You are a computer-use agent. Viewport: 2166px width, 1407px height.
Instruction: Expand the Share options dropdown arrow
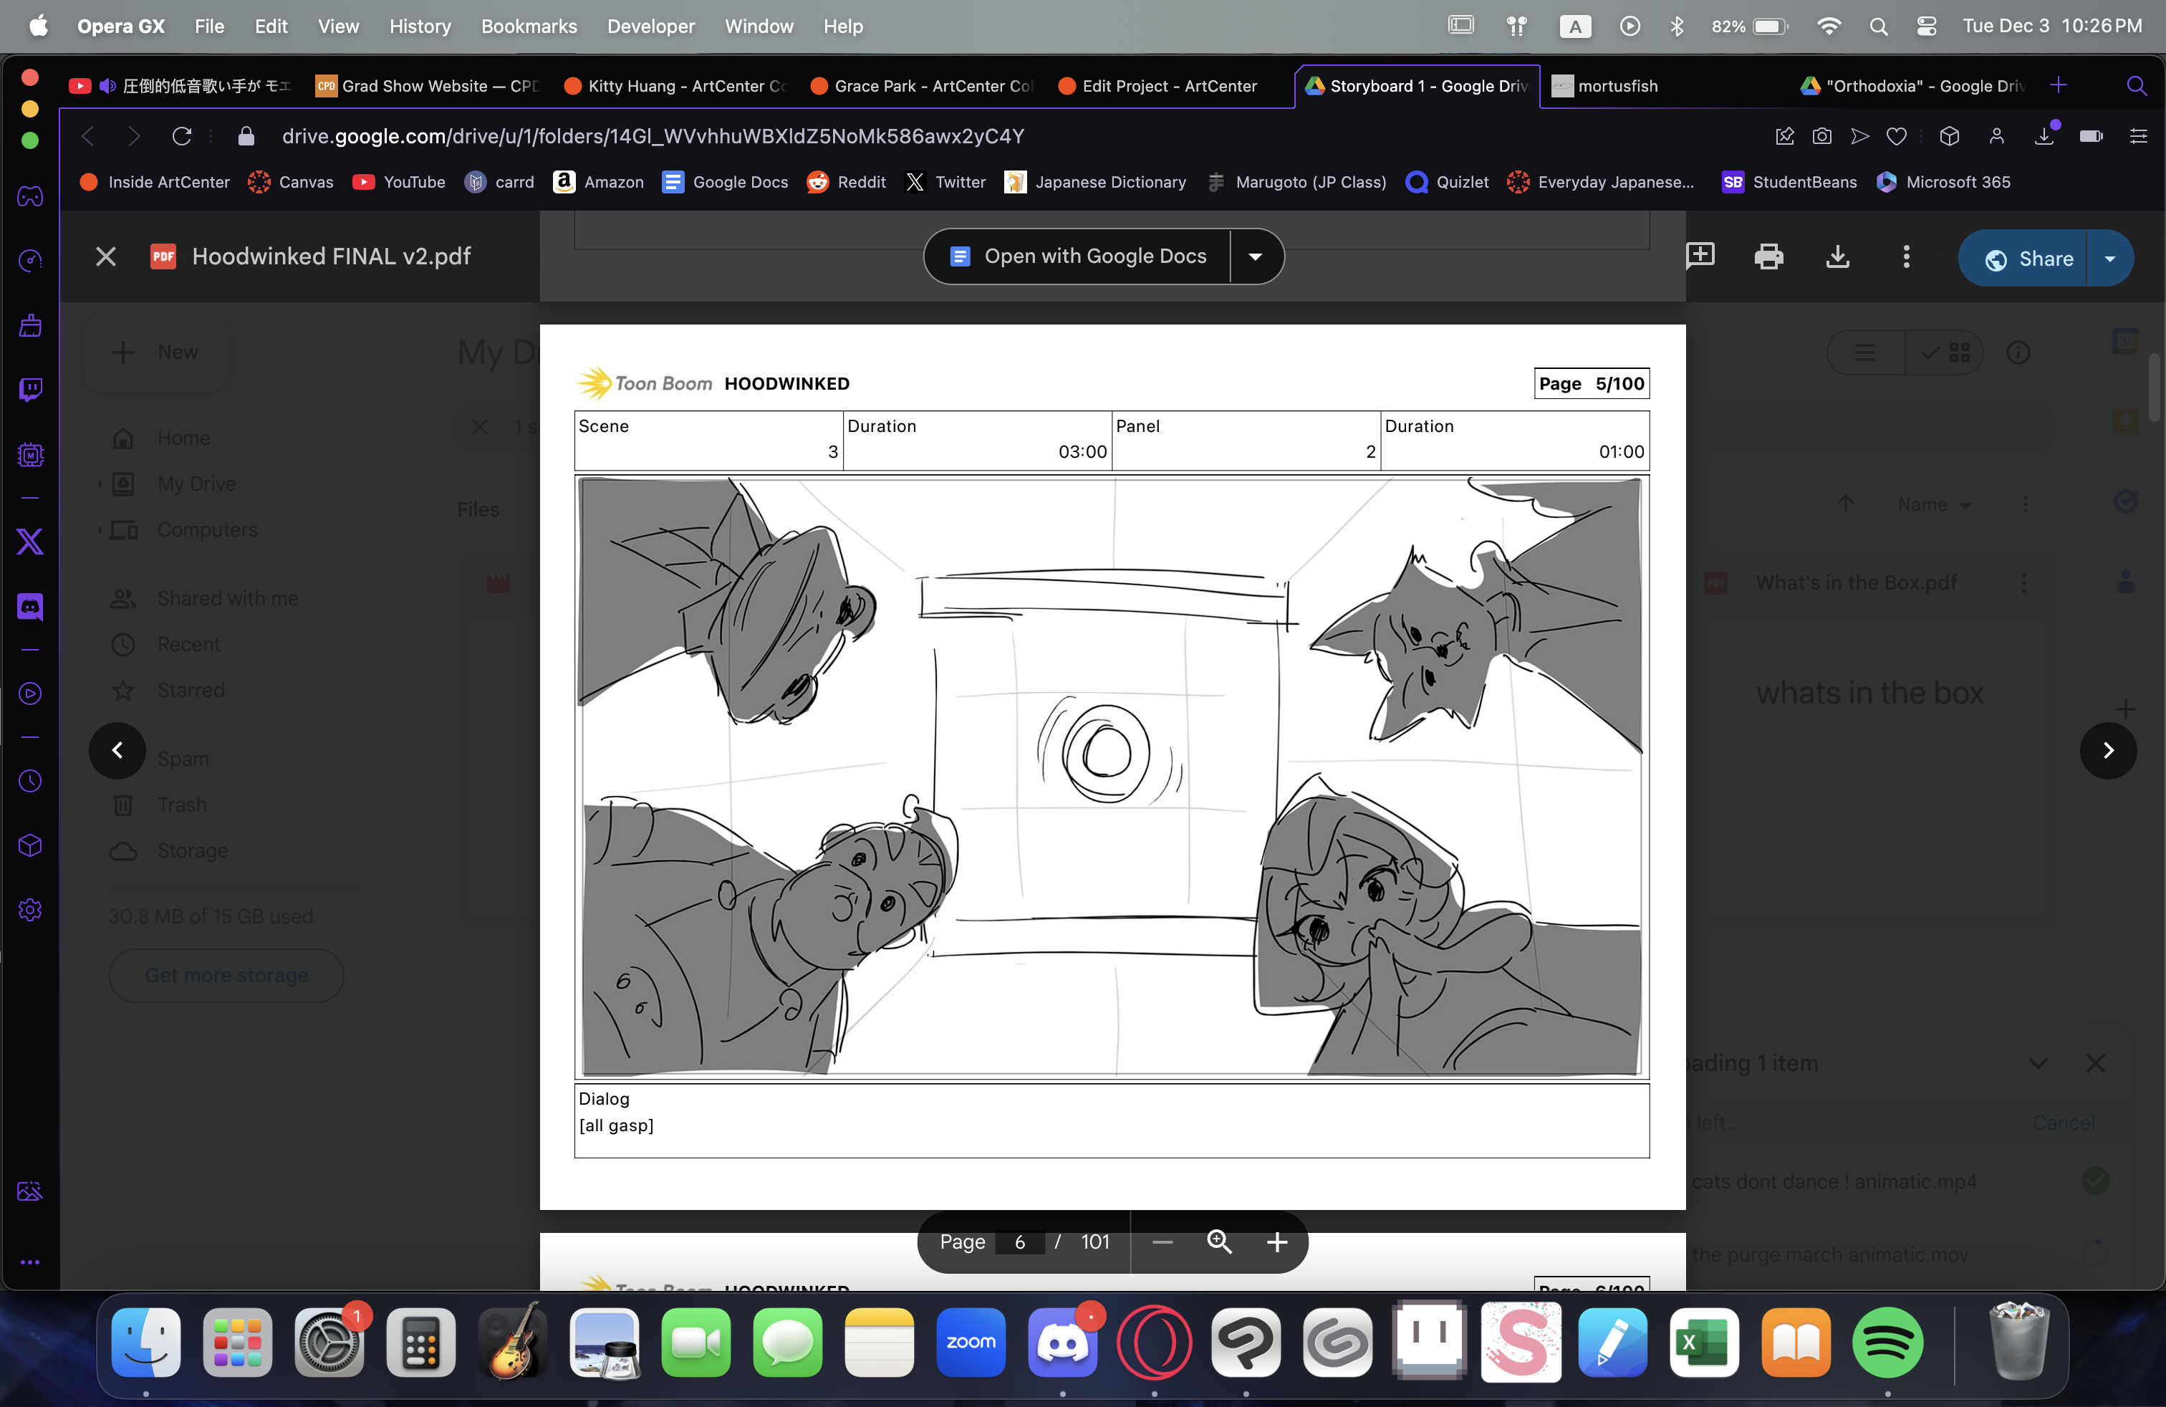pos(2109,259)
